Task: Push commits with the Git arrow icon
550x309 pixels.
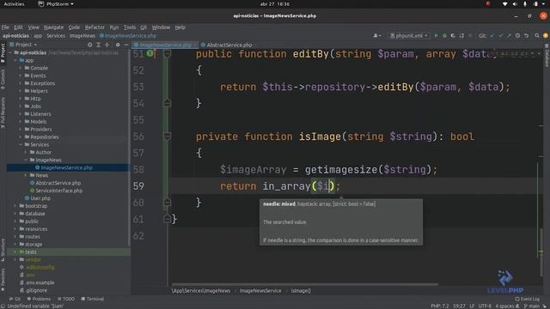Action: click(509, 36)
